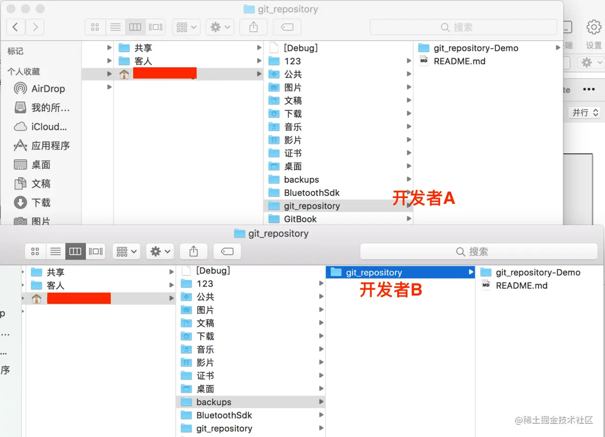Select backups folder in bottom Finder window
Screen dimensions: 605x437
coord(250,402)
